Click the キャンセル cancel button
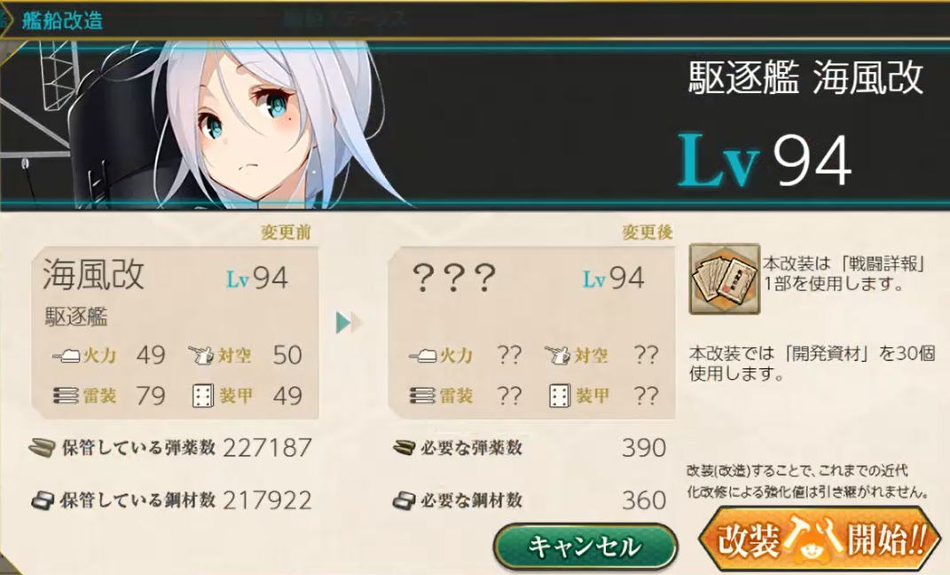Screen dimensions: 950x575 click(585, 546)
